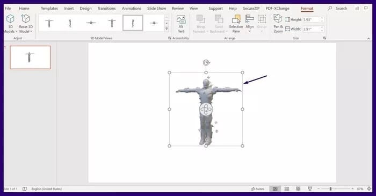This screenshot has width=376, height=196.
Task: Switch to the Home tab
Action: tap(24, 9)
